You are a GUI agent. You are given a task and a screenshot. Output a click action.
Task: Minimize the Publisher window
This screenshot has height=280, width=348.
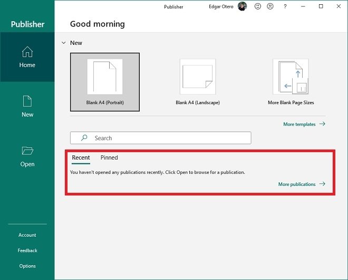[303, 6]
